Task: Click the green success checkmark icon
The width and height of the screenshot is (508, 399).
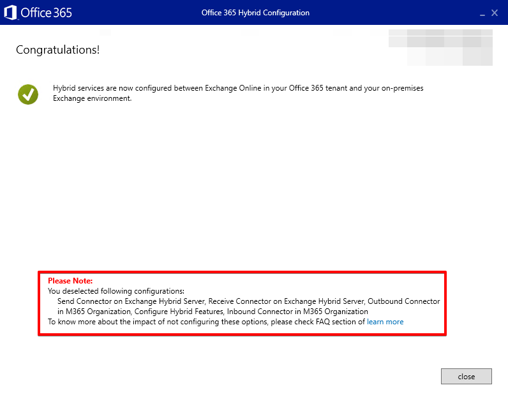Action: coord(28,94)
